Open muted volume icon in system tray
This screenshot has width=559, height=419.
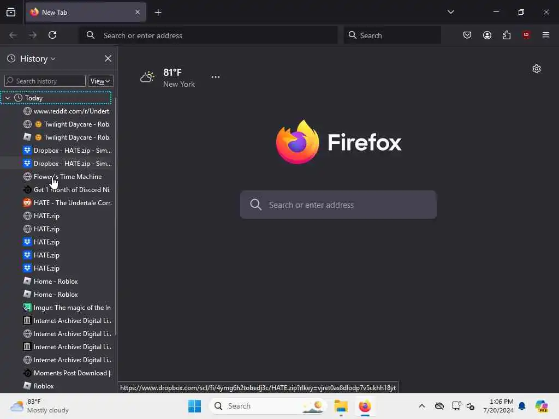pyautogui.click(x=471, y=406)
